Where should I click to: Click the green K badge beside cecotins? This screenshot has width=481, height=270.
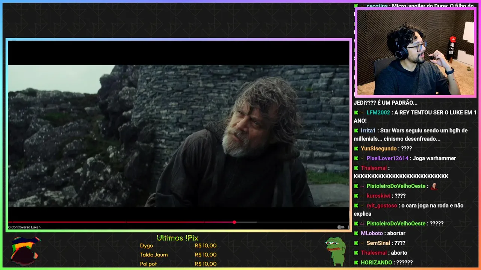[356, 6]
